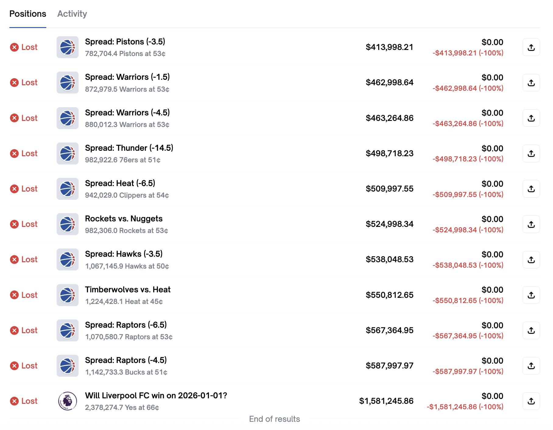The image size is (553, 430).
Task: Open Spread: Thunder (-14.5) market title
Action: coord(129,148)
